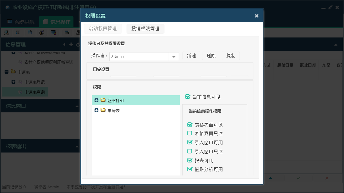
Task: Uncheck the 当前信息可见 checkbox
Action: pos(188,96)
